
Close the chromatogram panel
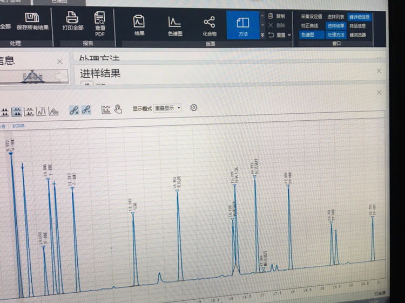(x=379, y=92)
